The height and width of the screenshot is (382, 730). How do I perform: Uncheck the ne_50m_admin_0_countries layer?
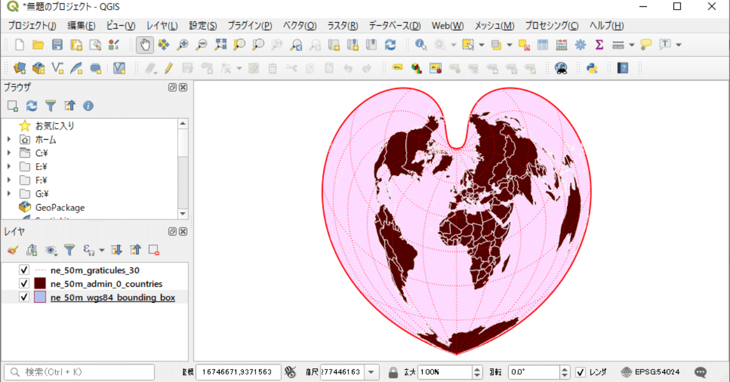pyautogui.click(x=23, y=283)
